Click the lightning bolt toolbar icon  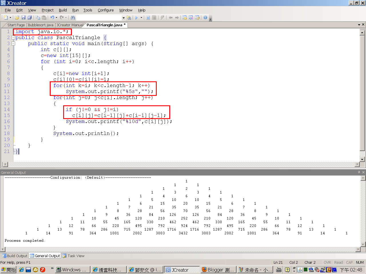click(162, 18)
